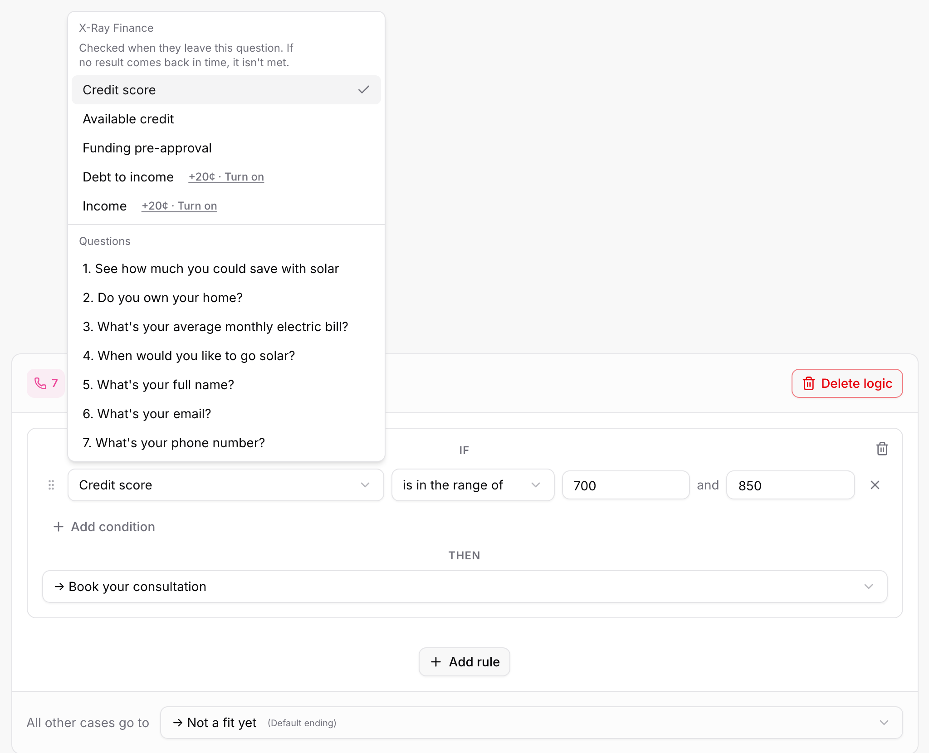
Task: Click the Delete logic button
Action: [x=847, y=383]
